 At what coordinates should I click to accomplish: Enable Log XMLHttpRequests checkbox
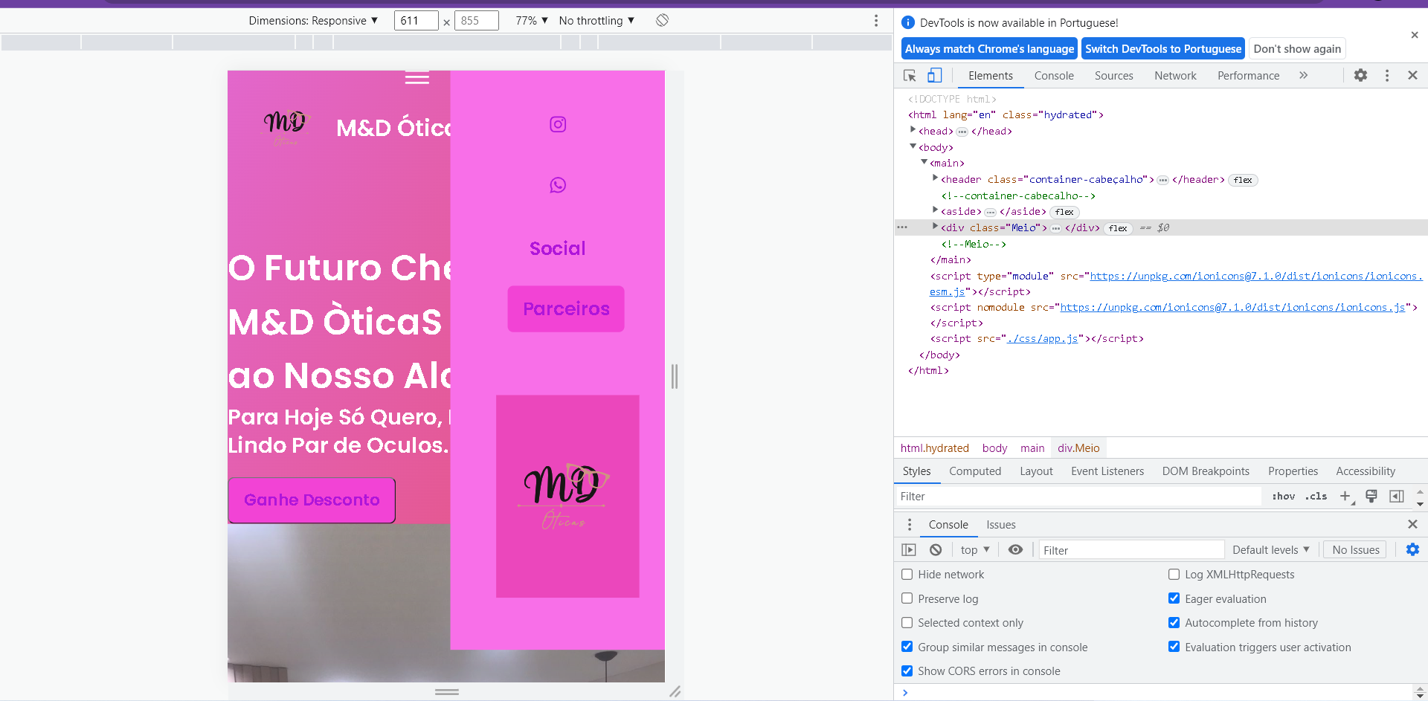[x=1174, y=574]
